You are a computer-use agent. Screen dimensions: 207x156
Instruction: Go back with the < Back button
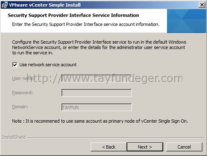point(108,147)
